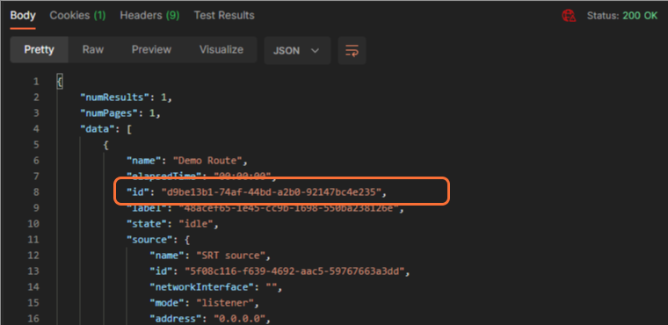Click line number 5 in gutter
Viewport: 668px width, 325px height.
click(36, 145)
